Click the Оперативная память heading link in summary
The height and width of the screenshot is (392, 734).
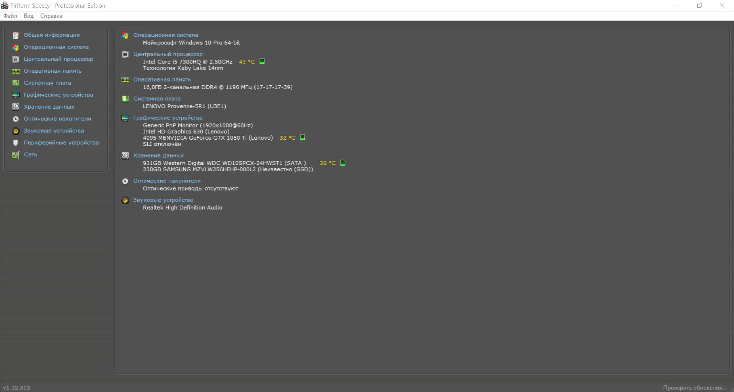pos(162,80)
